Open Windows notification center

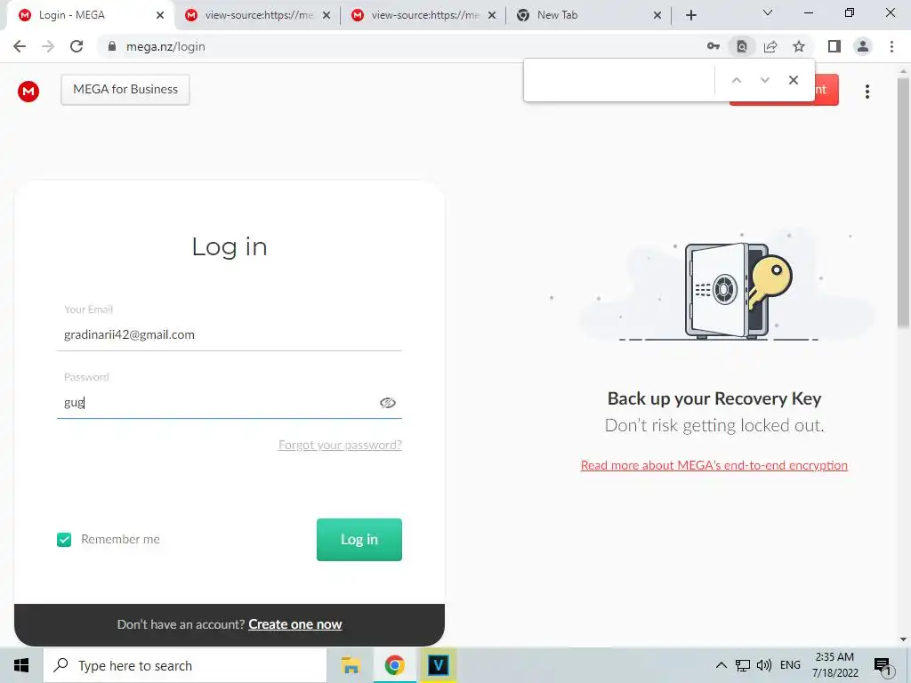[883, 667]
